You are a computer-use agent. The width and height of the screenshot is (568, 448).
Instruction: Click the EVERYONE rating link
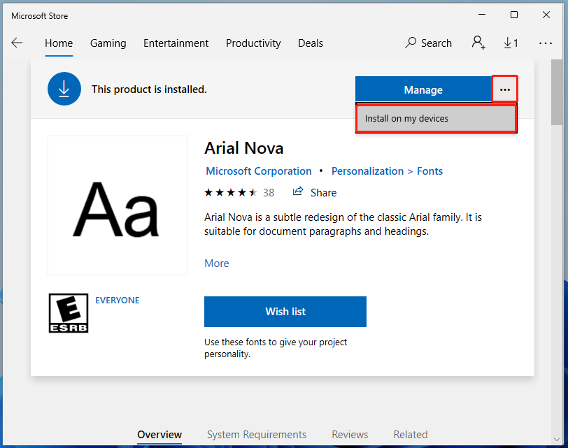point(118,300)
